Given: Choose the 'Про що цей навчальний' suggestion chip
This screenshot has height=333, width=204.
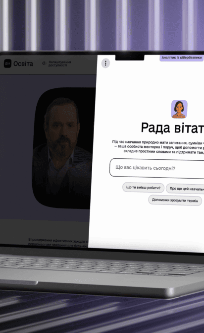Looking at the screenshot, I should click(x=185, y=189).
